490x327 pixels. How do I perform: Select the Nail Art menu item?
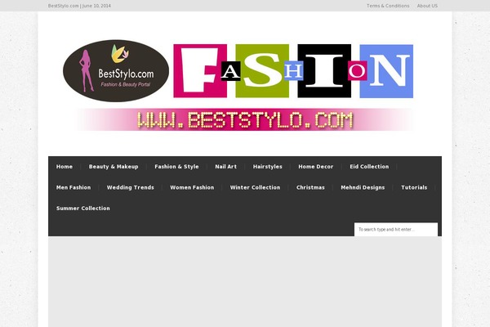click(225, 167)
